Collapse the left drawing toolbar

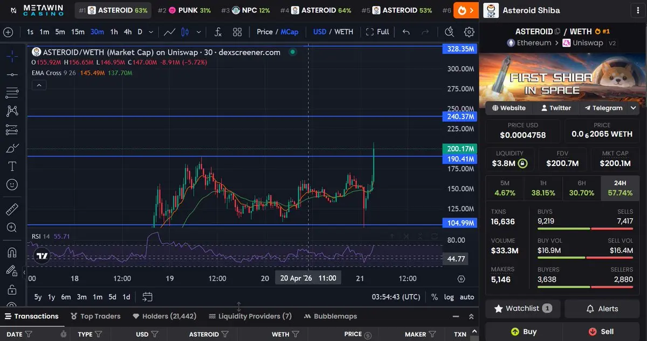(x=23, y=273)
